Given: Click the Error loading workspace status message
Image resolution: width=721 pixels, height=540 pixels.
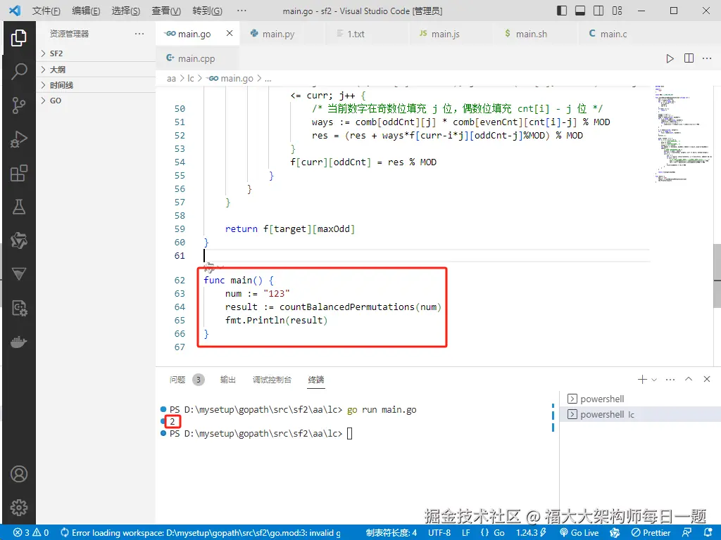Looking at the screenshot, I should tap(201, 533).
